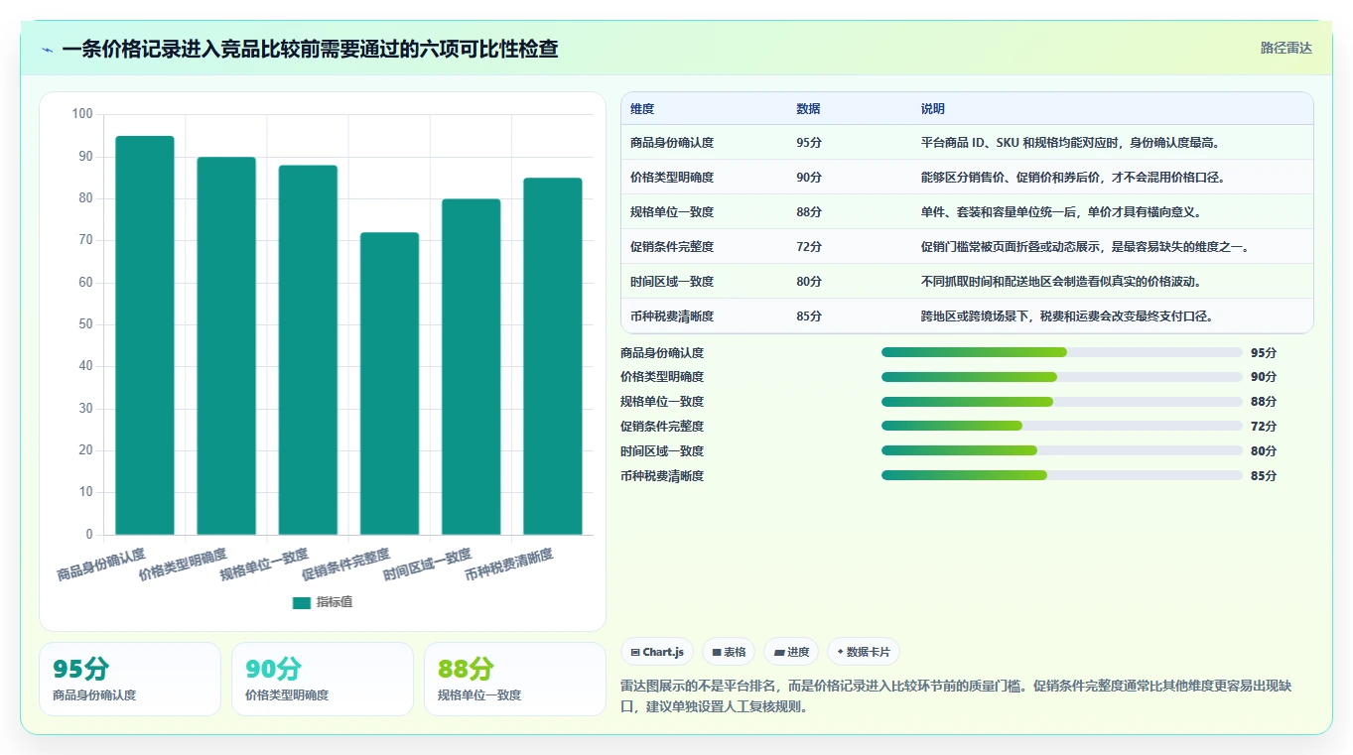Click the 88分 progress bar for 规格单位一致度
The width and height of the screenshot is (1353, 755).
tap(1062, 402)
